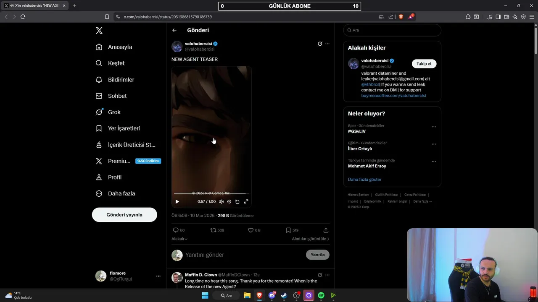The image size is (538, 302).
Task: Open the #GSvLIV trending topic
Action: tap(357, 131)
